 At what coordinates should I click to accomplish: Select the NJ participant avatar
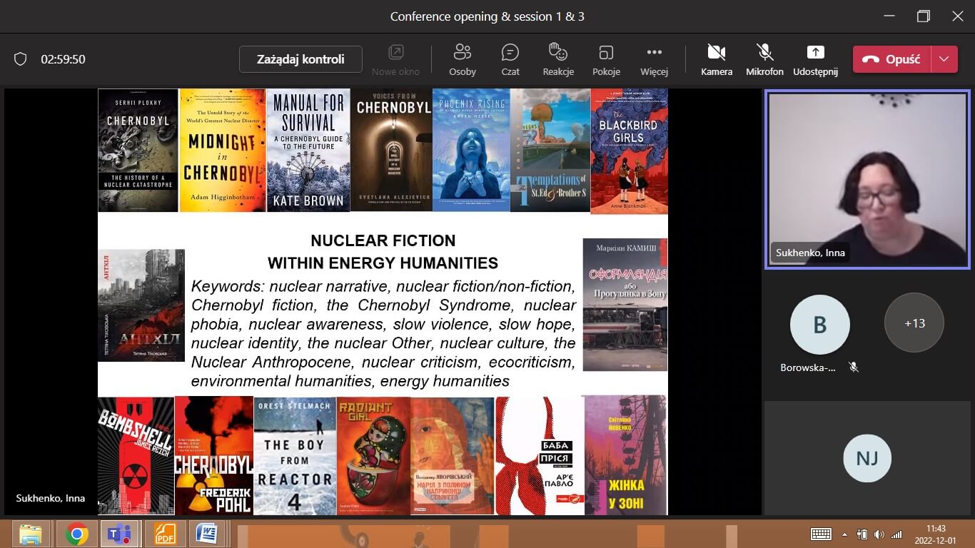click(867, 458)
